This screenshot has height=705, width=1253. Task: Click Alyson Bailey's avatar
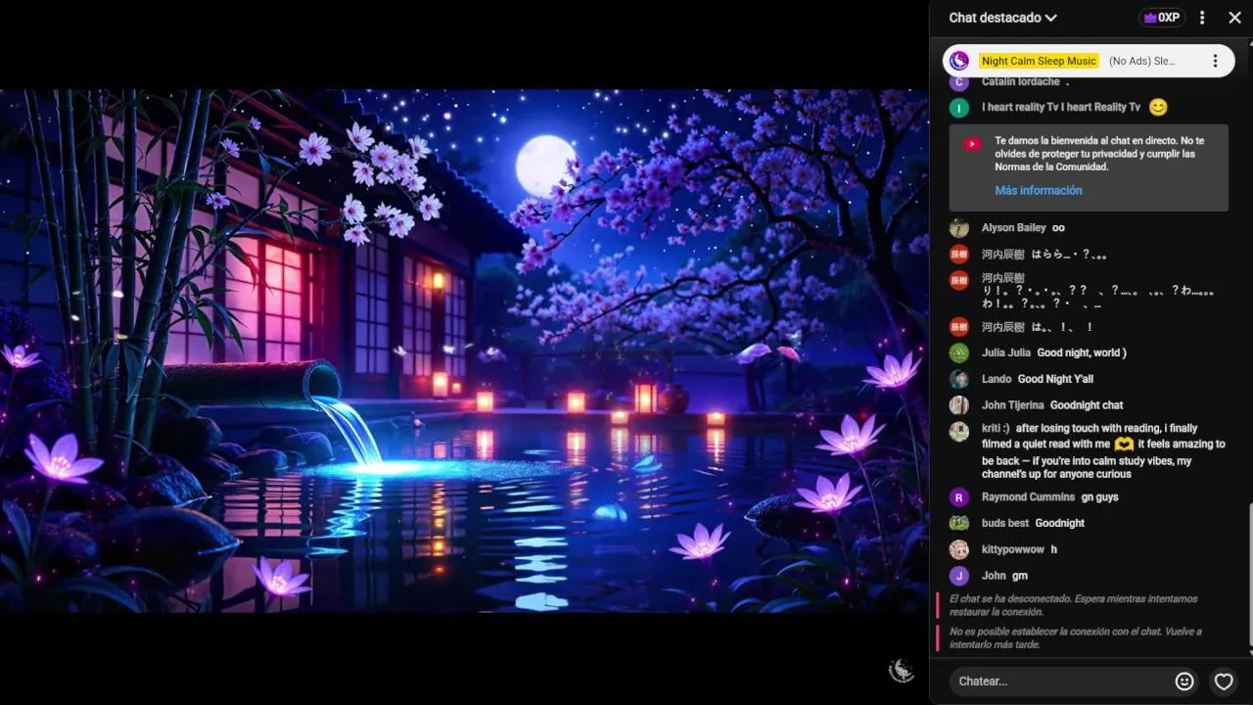[959, 228]
